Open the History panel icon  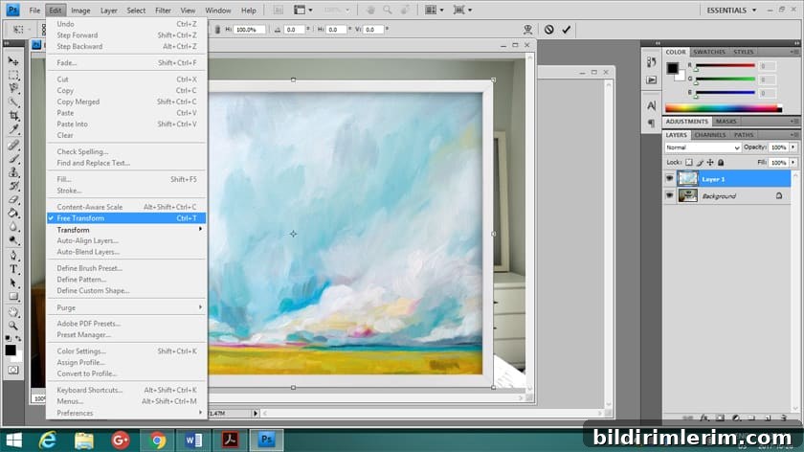pos(651,62)
